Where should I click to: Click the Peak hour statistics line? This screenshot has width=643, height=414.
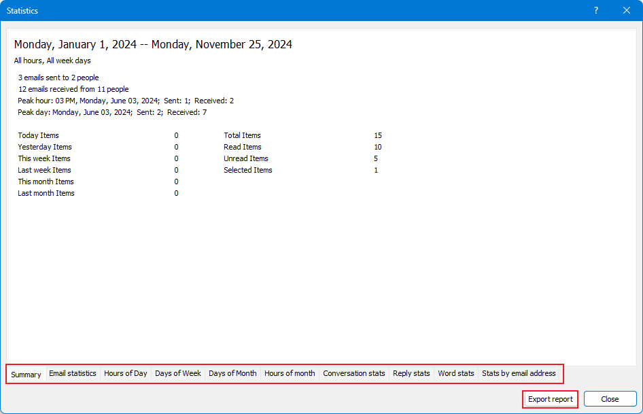tap(126, 101)
